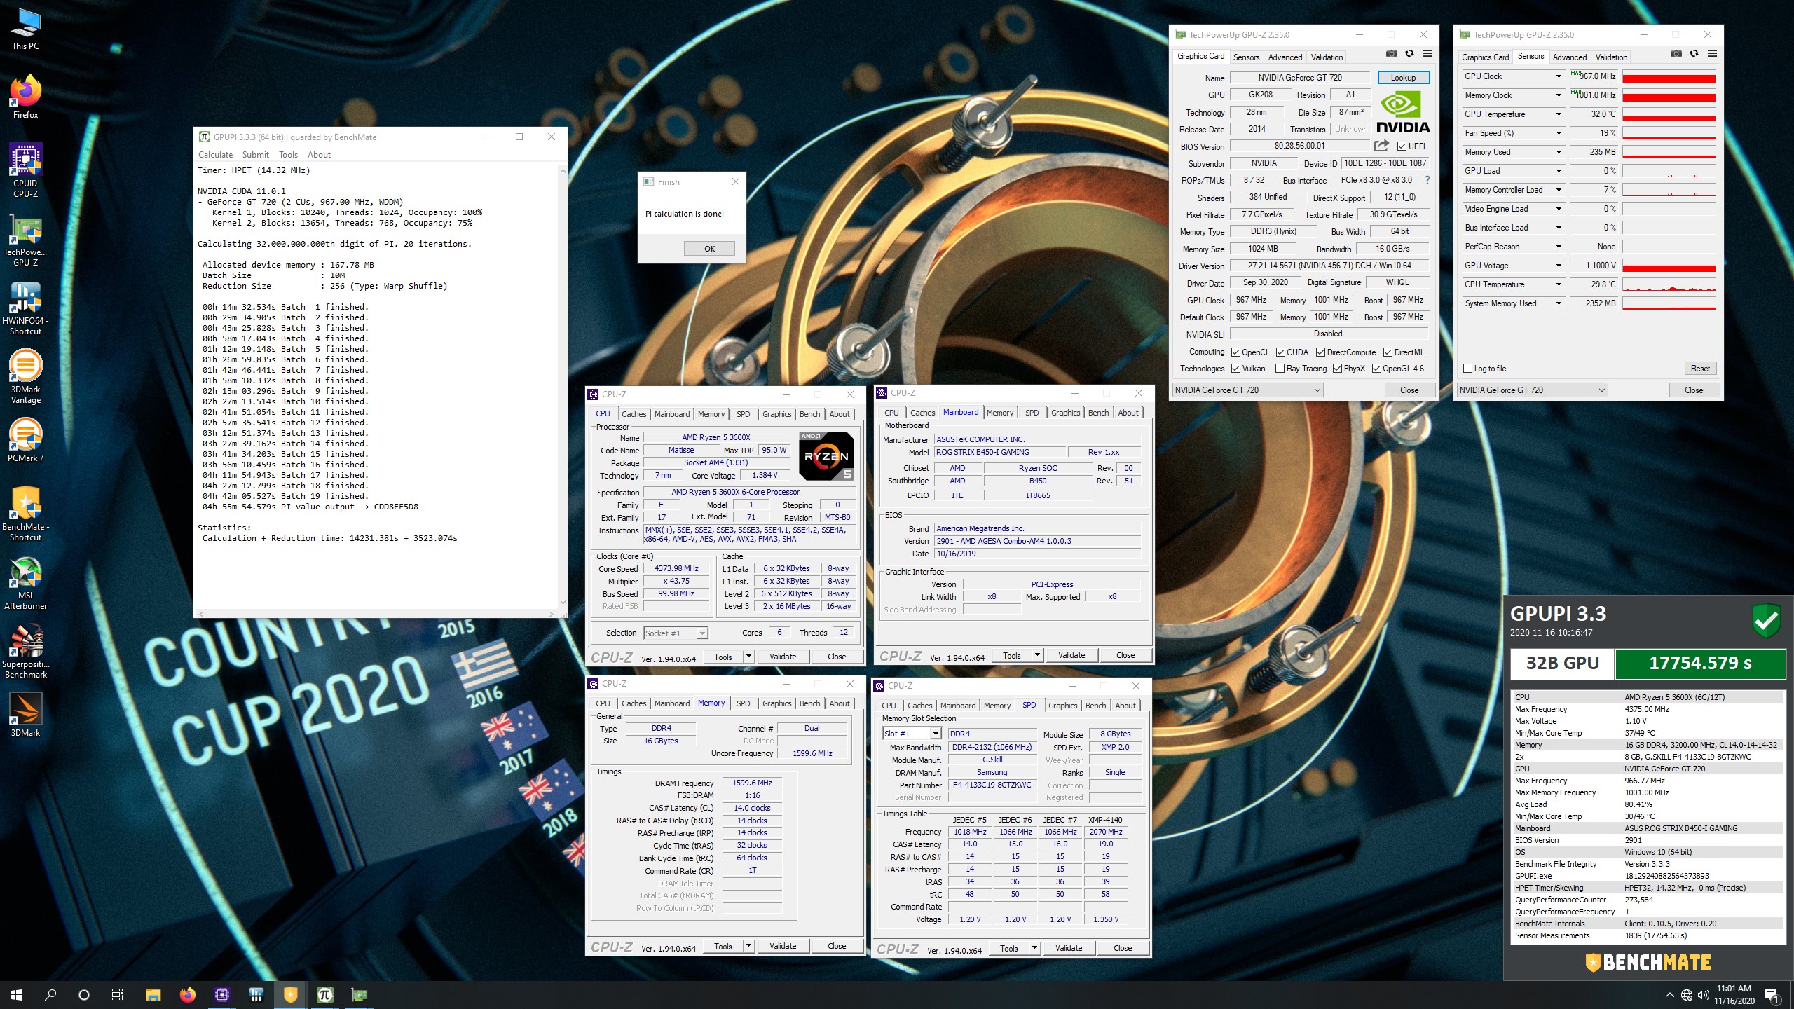Click Validate in the CPU-Z SPD window
Screen dimensions: 1794x1009
pos(1069,948)
